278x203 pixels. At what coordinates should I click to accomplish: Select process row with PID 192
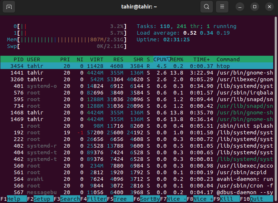click(x=137, y=133)
